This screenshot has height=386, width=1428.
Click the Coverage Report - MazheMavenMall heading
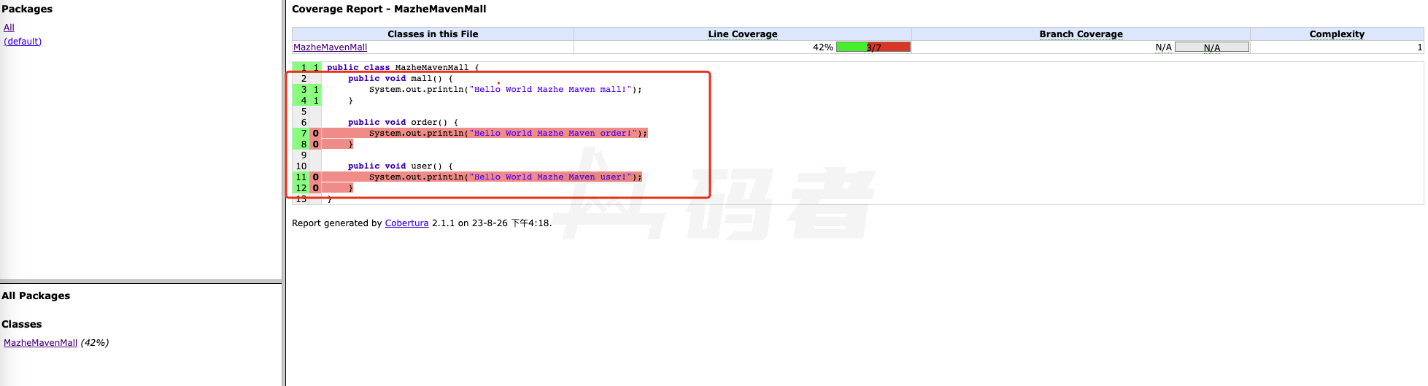[388, 9]
